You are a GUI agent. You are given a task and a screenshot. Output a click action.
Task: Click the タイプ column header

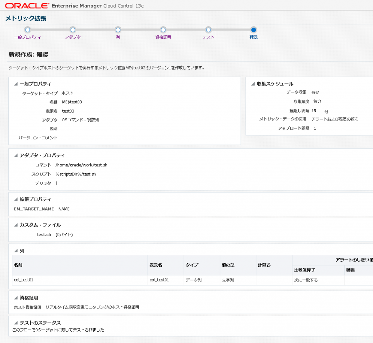point(202,265)
